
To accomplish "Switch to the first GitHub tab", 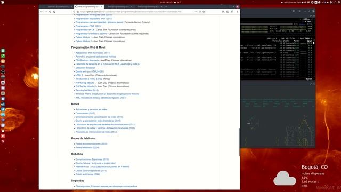I will point(58,7).
